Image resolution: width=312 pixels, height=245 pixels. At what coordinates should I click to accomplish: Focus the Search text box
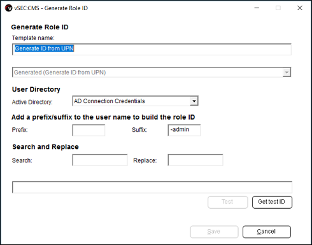(x=100, y=160)
